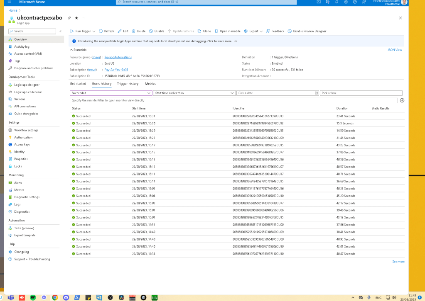The width and height of the screenshot is (425, 301).
Task: Open the run started 22/08/2023, 14:34
Action: click(x=237, y=254)
